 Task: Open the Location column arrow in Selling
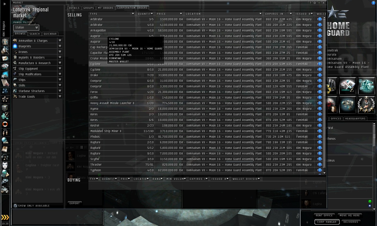coord(260,14)
